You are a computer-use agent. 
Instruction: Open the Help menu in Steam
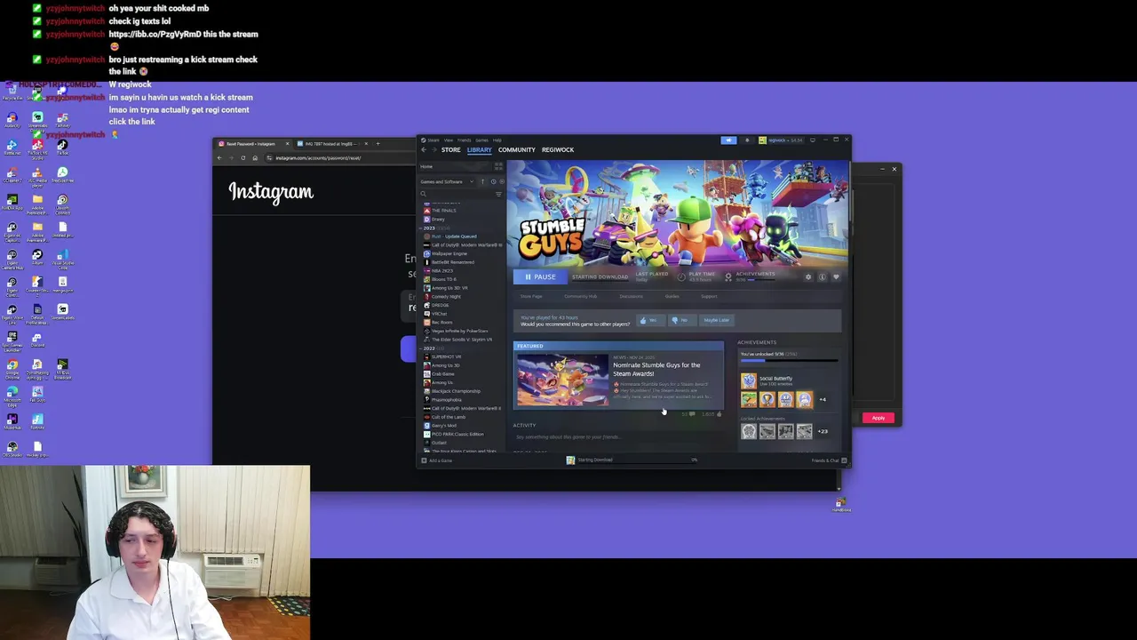pos(497,140)
